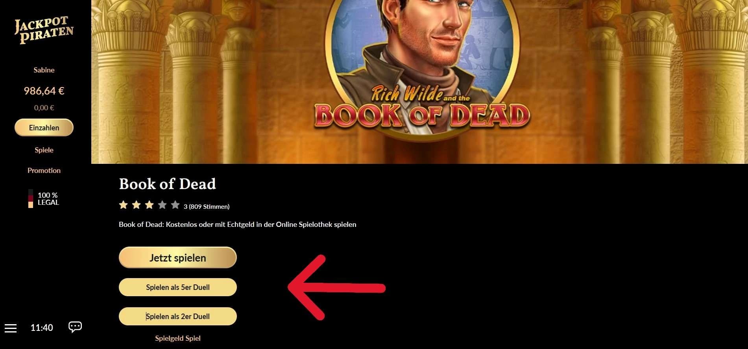Open the hamburger menu icon

(11, 328)
